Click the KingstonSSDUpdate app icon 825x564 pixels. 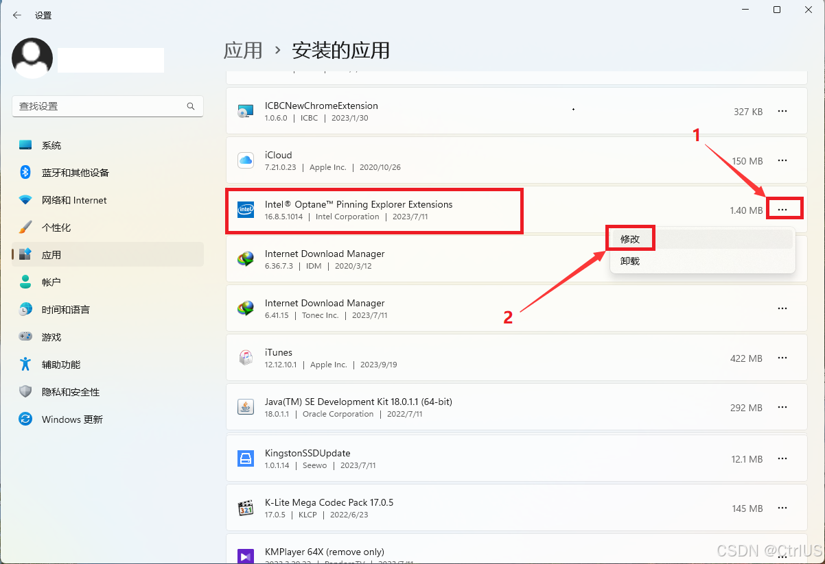(x=246, y=458)
